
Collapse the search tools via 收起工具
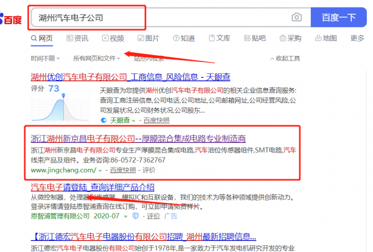tap(287, 59)
